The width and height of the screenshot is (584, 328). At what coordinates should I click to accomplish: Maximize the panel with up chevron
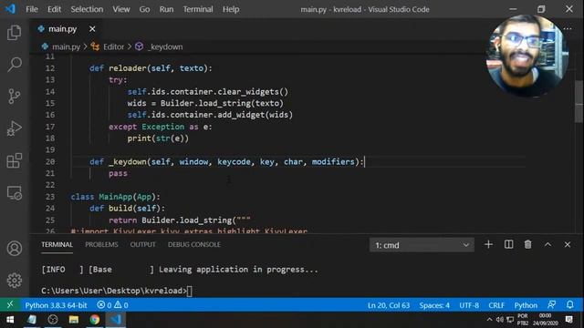(547, 244)
